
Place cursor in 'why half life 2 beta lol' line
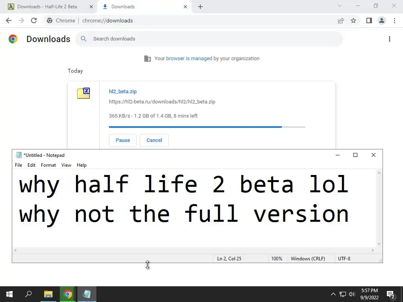pos(183,185)
